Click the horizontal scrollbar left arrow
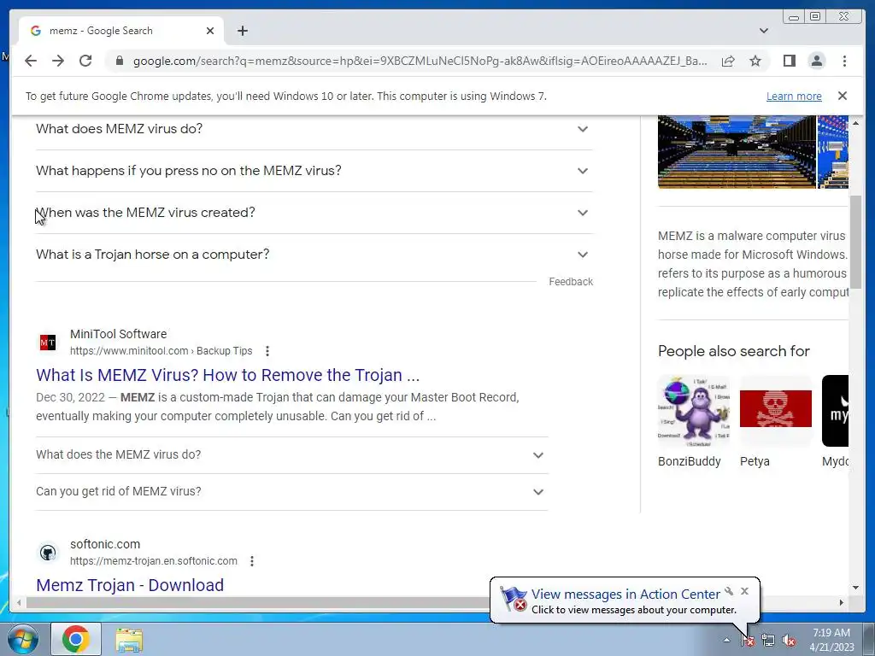875x656 pixels. coord(19,602)
